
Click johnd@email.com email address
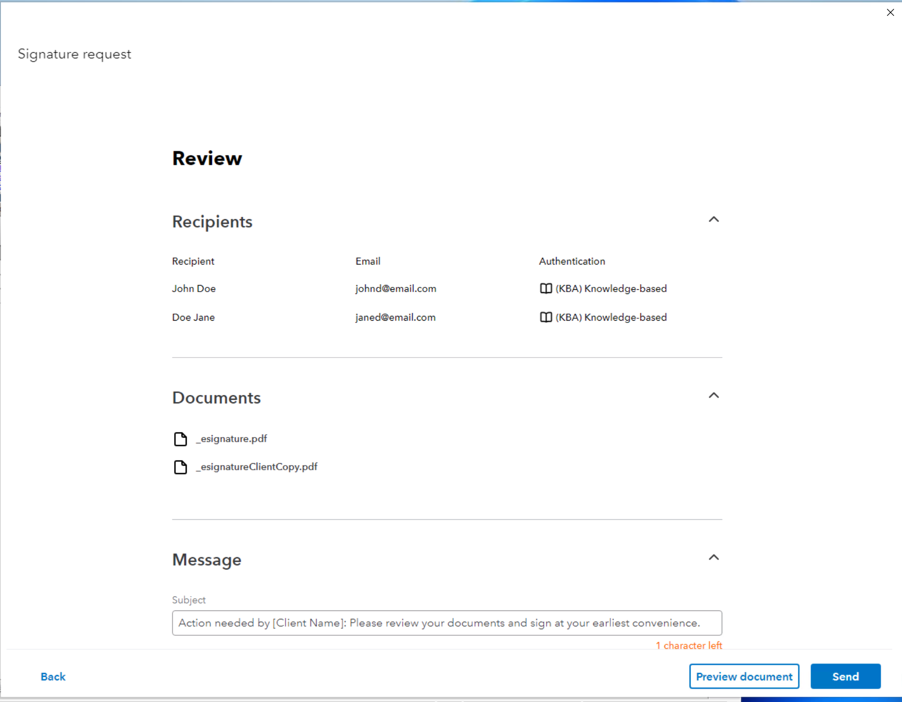(395, 289)
